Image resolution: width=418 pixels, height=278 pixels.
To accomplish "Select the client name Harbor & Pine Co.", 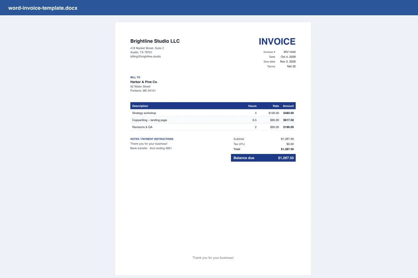I will pos(144,82).
